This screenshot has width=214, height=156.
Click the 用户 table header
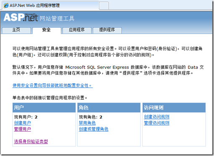point(44,108)
